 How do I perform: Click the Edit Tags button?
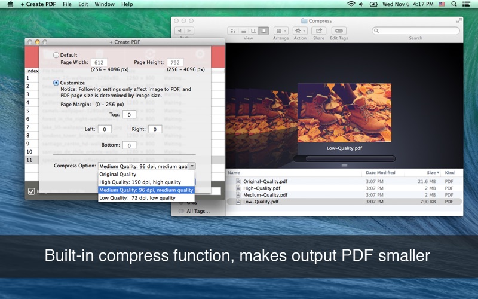[x=339, y=30]
